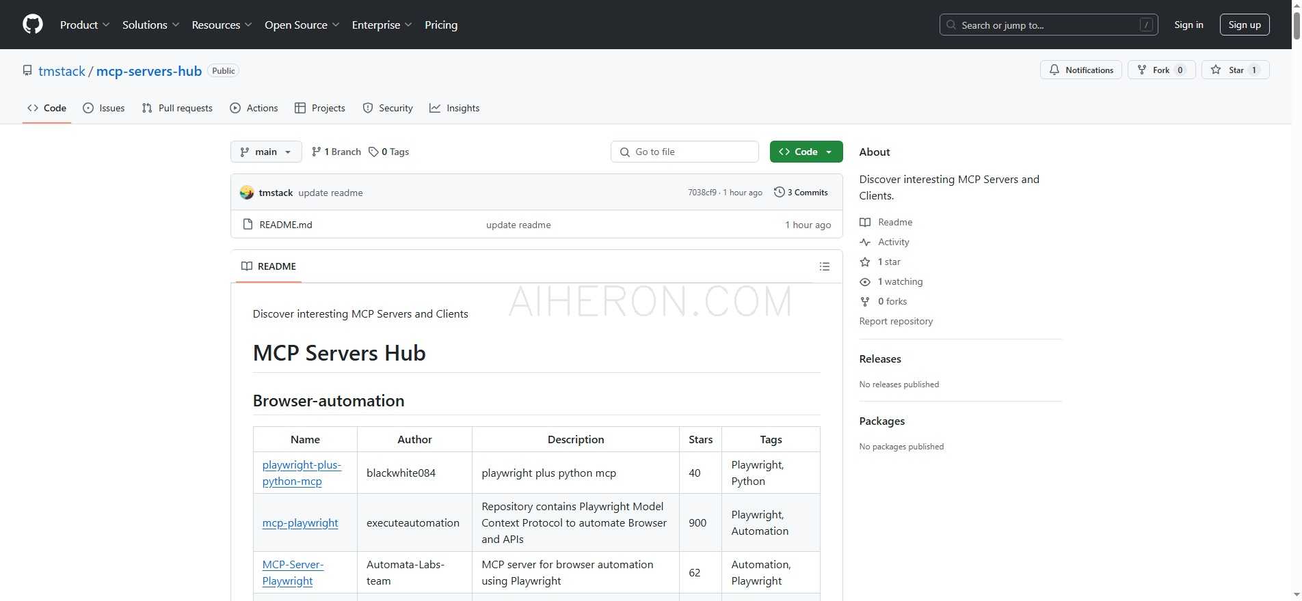The height and width of the screenshot is (601, 1302).
Task: Click the GitHub logo icon
Action: (33, 25)
